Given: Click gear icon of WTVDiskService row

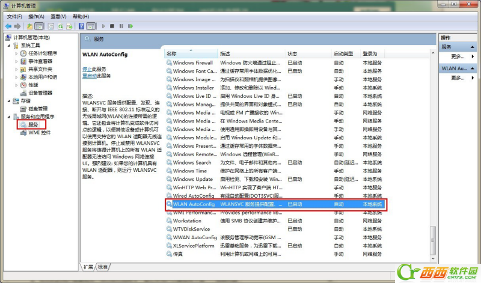Looking at the screenshot, I should click(169, 229).
